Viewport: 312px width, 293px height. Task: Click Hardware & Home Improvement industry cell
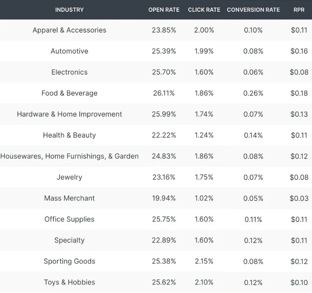[x=69, y=114]
